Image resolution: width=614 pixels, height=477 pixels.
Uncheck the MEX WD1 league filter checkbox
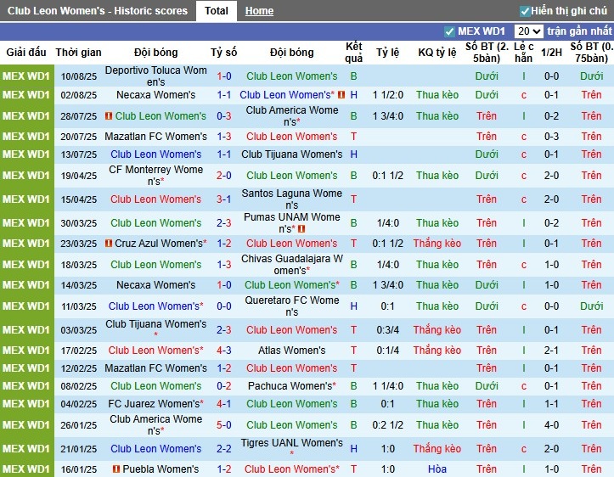pos(449,31)
